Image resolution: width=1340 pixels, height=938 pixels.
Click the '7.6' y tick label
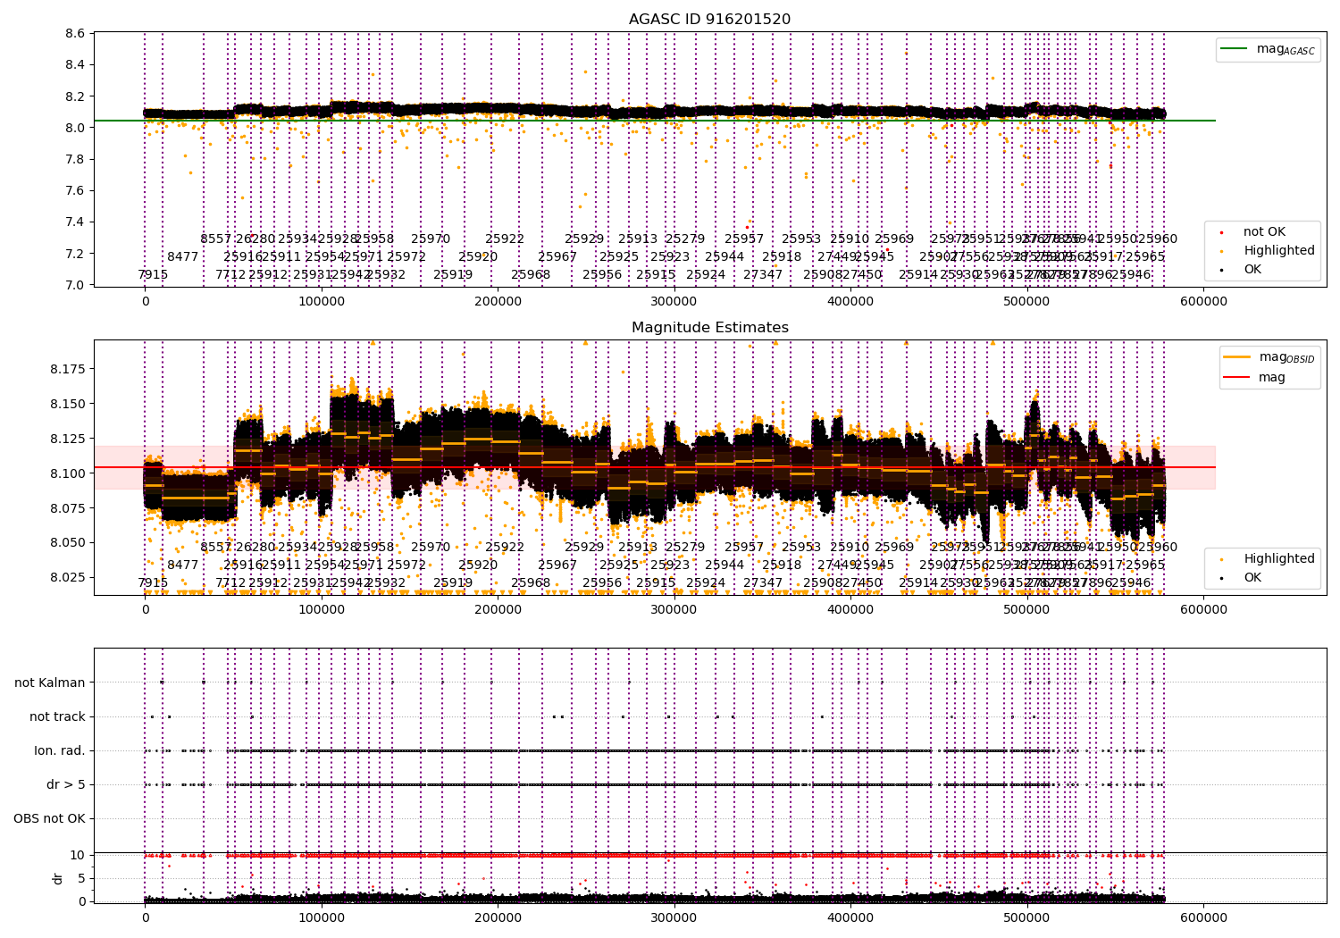point(75,190)
